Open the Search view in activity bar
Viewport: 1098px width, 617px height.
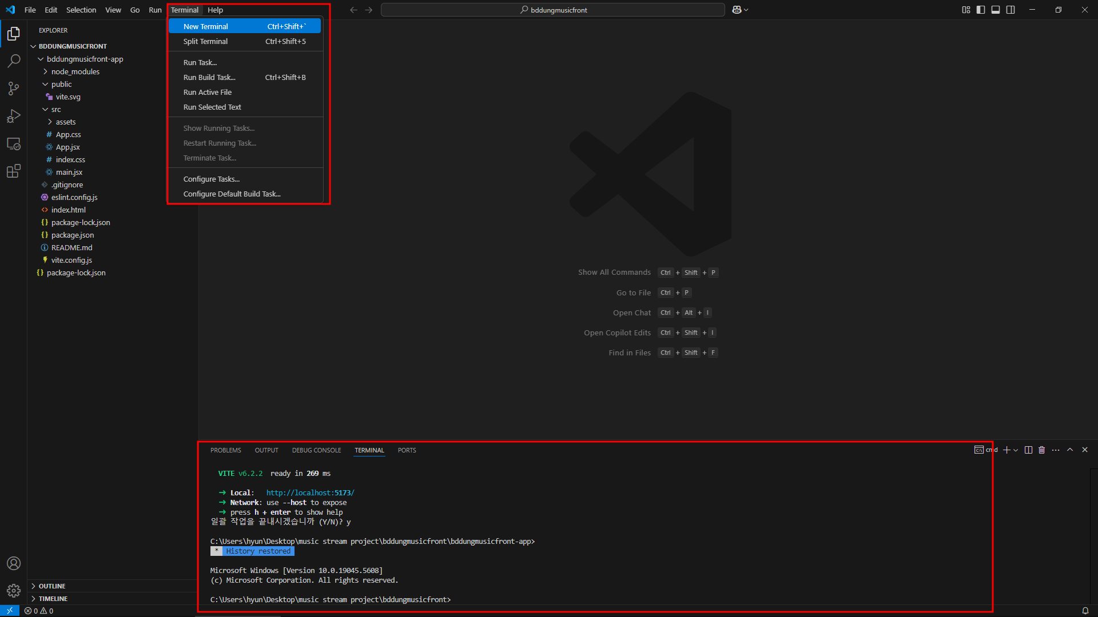click(14, 61)
